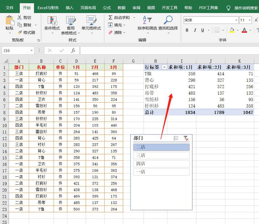Switch to the 插入 ribbon tab
Image resolution: width=259 pixels, height=224 pixels.
tap(70, 8)
